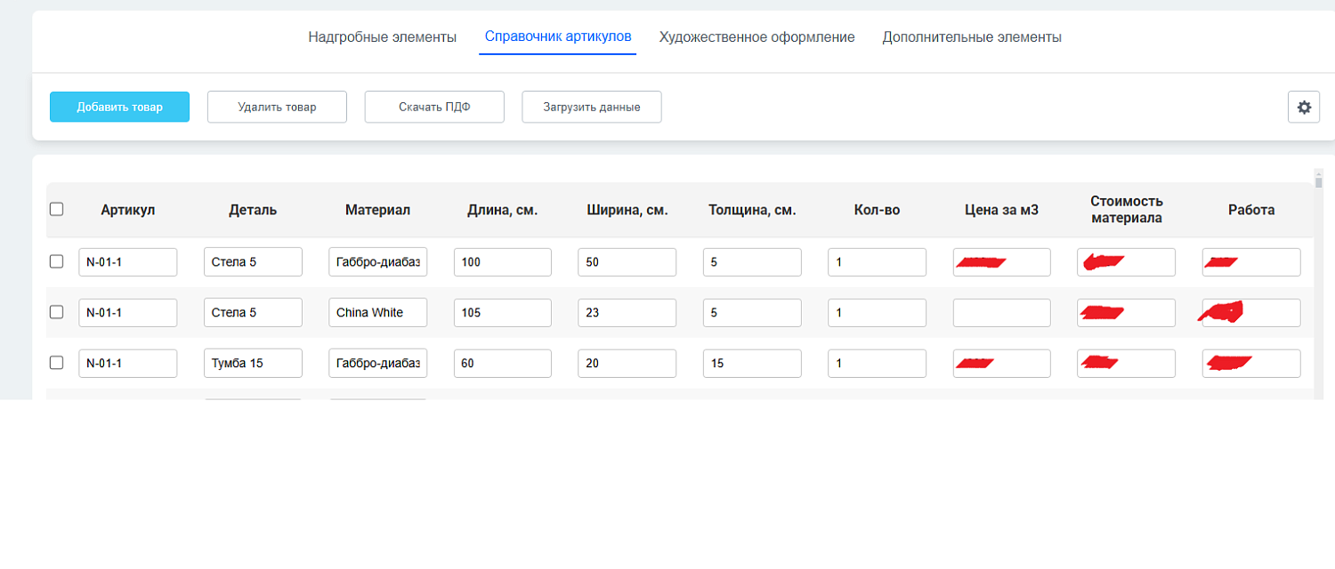Switch to the Дополнительные элементы tab
The height and width of the screenshot is (569, 1335).
pyautogui.click(x=972, y=36)
